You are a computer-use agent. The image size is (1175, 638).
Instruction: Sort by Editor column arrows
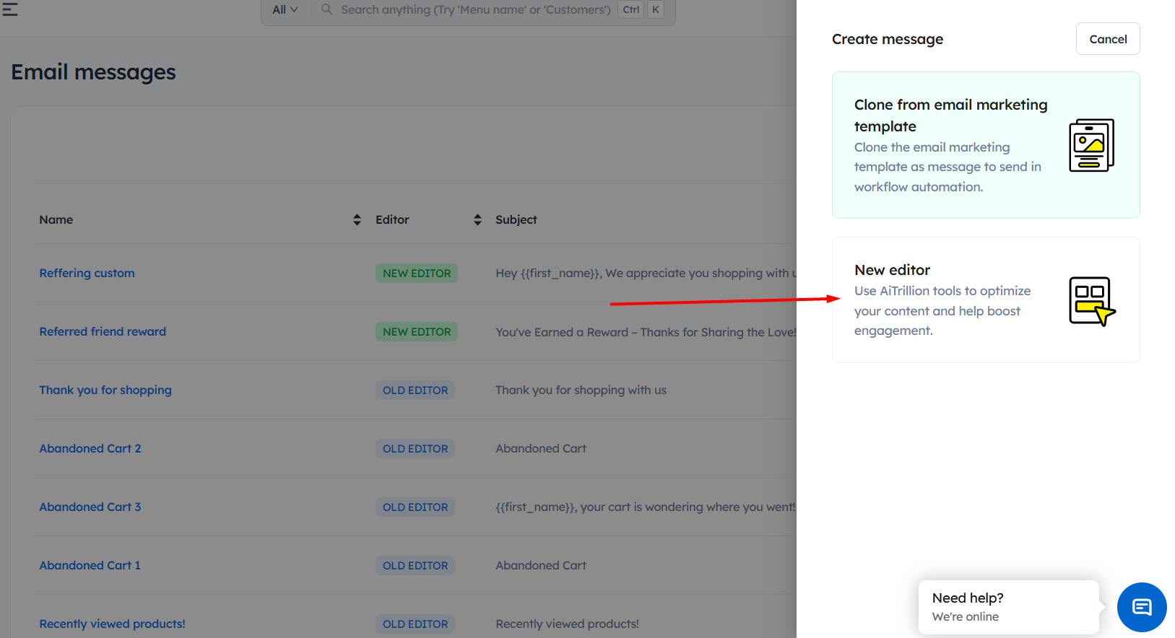coord(477,219)
